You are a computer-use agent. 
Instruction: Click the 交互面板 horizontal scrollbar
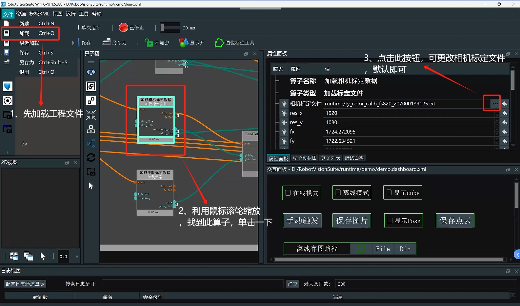pos(389,260)
